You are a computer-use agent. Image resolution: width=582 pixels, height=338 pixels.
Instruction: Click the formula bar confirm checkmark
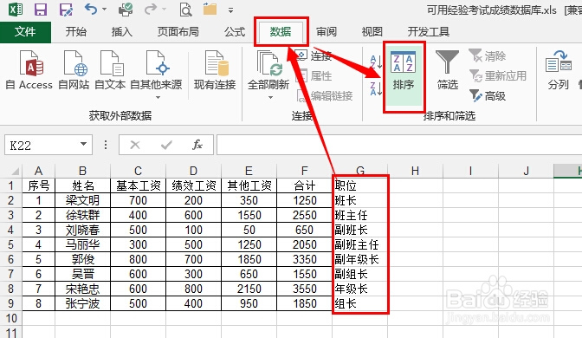coord(166,145)
